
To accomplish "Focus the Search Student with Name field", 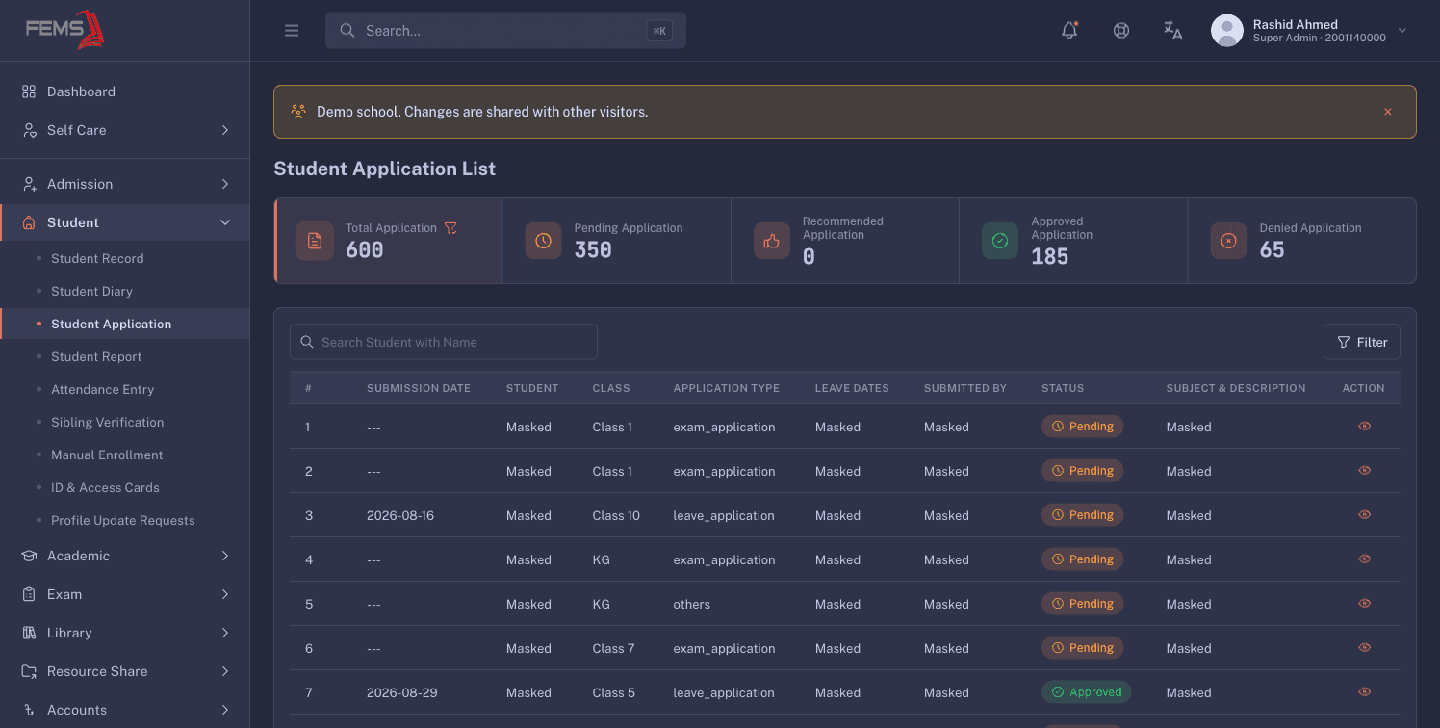I will click(x=444, y=342).
